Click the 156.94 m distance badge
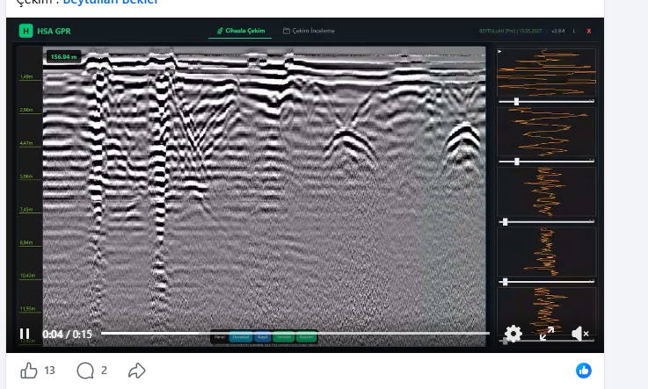Screen dimensions: 648x389 coord(63,57)
